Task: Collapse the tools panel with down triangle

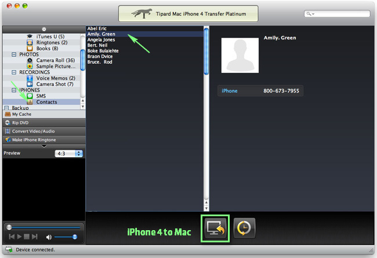Action: (44, 146)
